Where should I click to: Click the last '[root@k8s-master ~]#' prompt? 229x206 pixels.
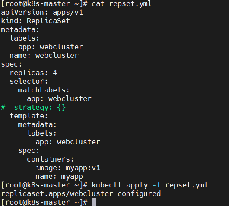coord(44,203)
